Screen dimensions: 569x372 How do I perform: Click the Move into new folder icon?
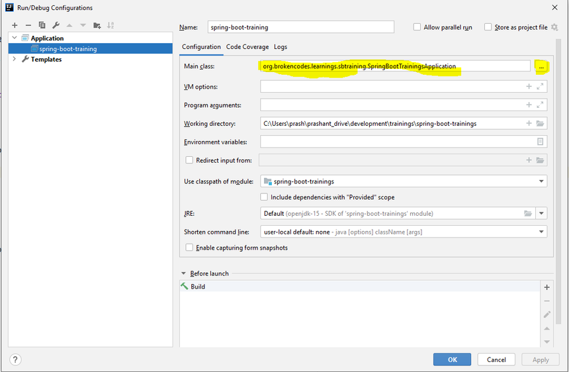point(97,25)
